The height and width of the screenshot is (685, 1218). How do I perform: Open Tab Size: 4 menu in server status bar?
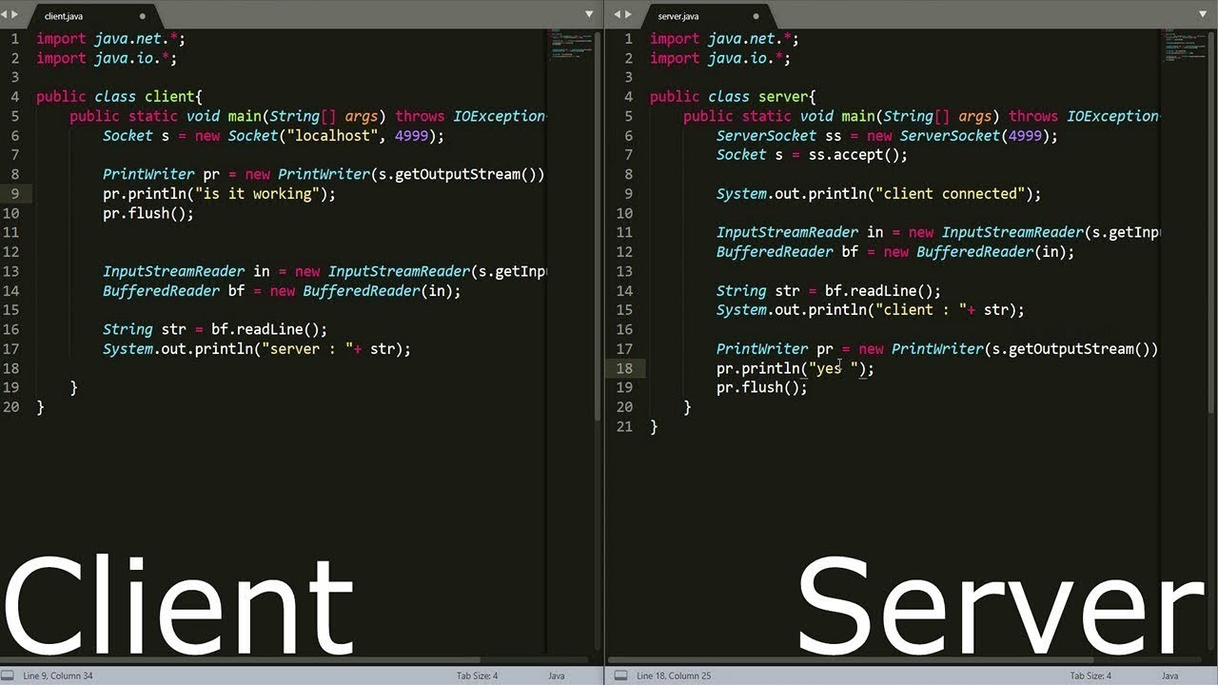coord(1090,675)
